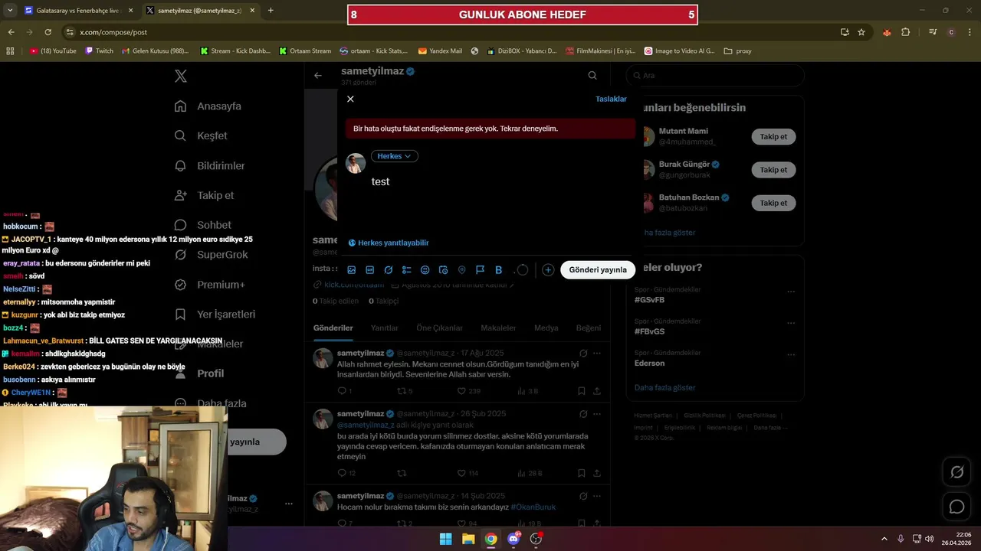
Task: Open Taslaklar drafts link
Action: point(611,99)
